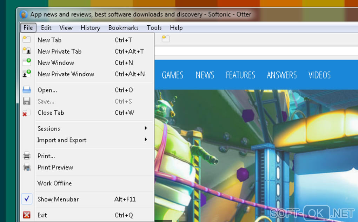
Task: Click the Ctrl+Q shortcut text
Action: (x=124, y=215)
